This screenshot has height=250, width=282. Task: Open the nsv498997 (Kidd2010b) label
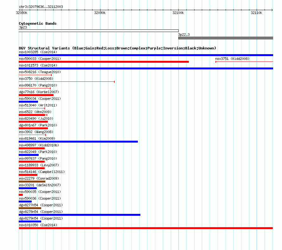(x=39, y=145)
